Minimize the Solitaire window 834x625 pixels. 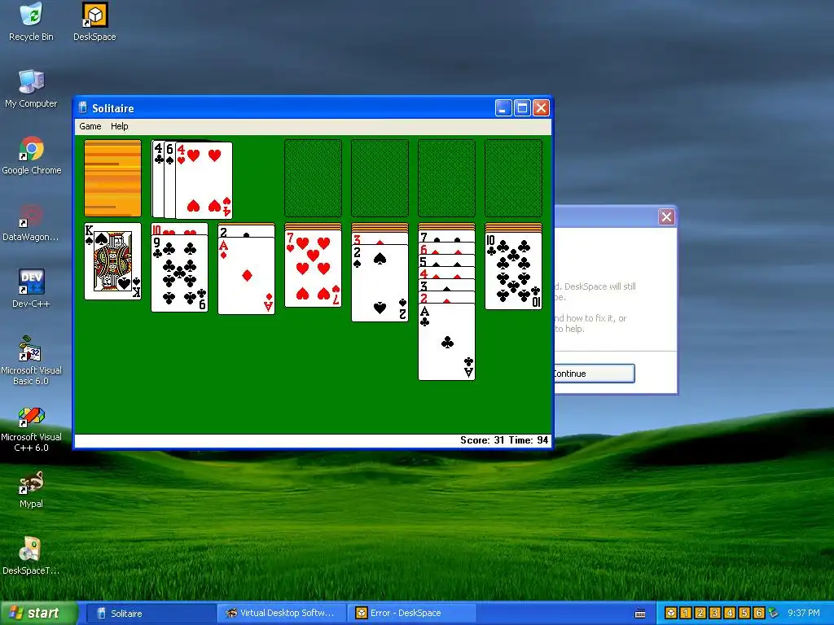tap(503, 108)
